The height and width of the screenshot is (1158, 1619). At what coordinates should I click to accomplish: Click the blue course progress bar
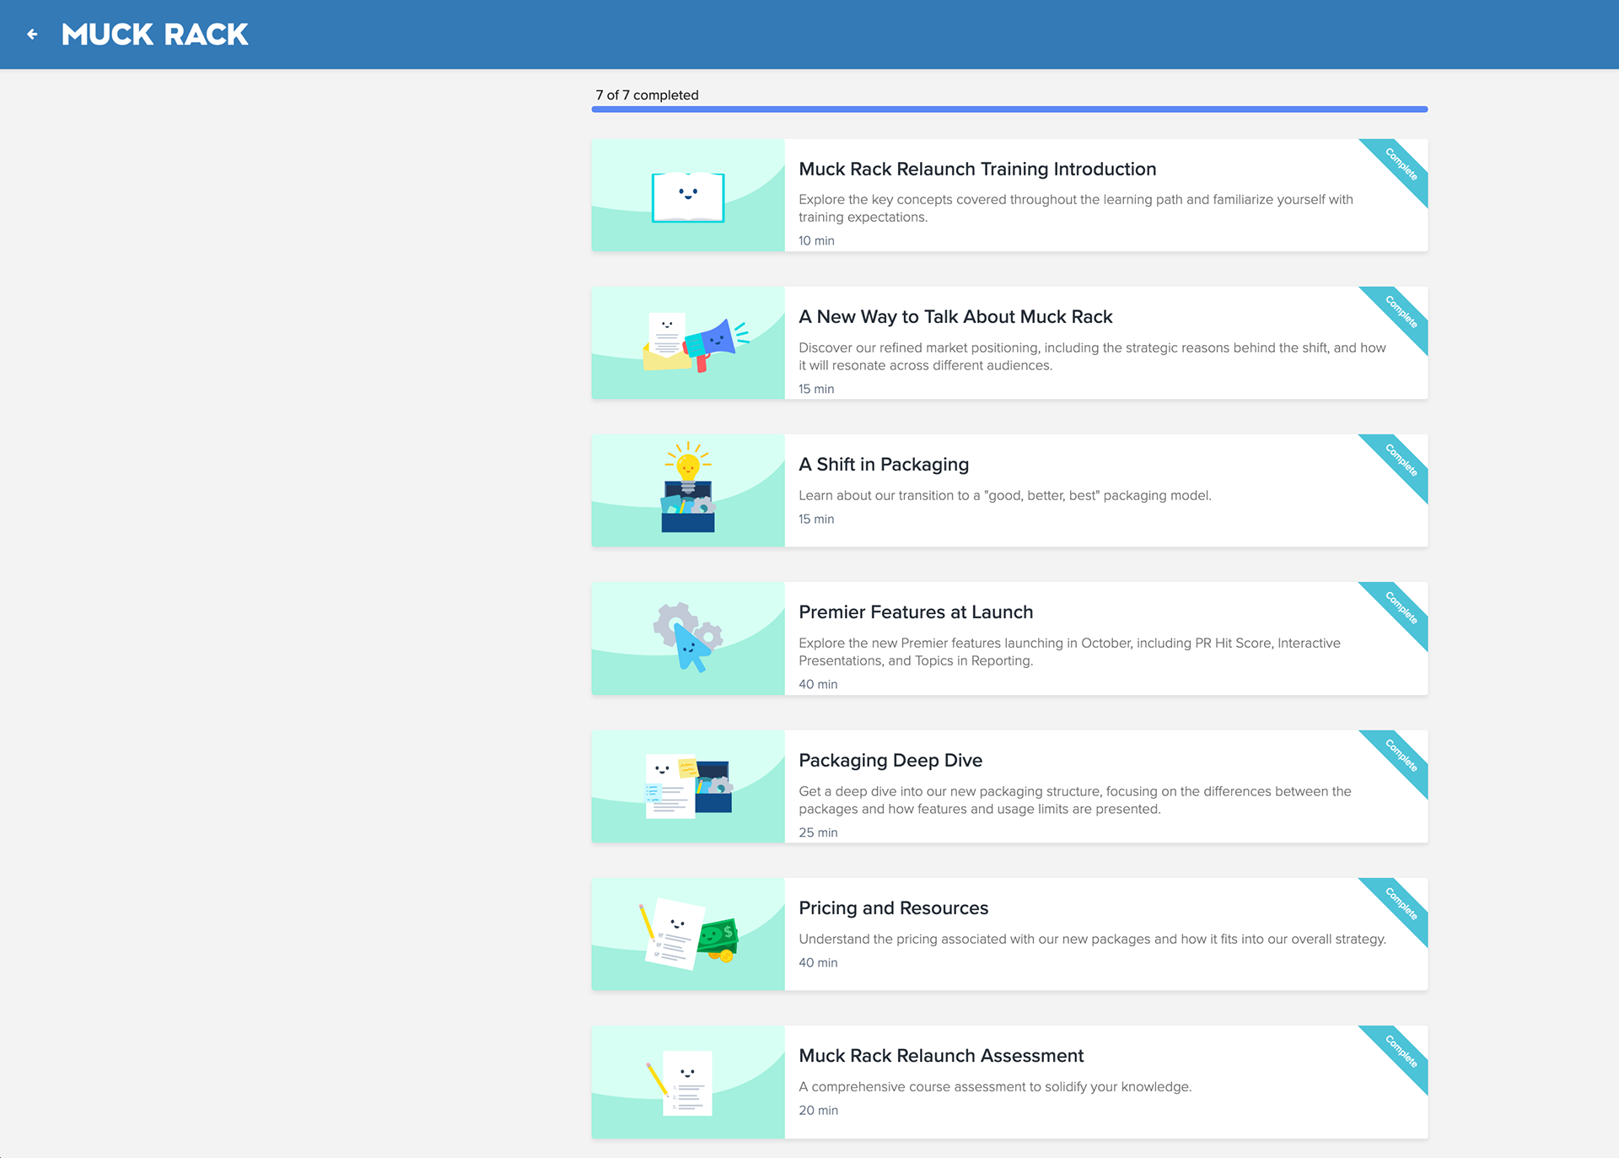tap(1009, 109)
